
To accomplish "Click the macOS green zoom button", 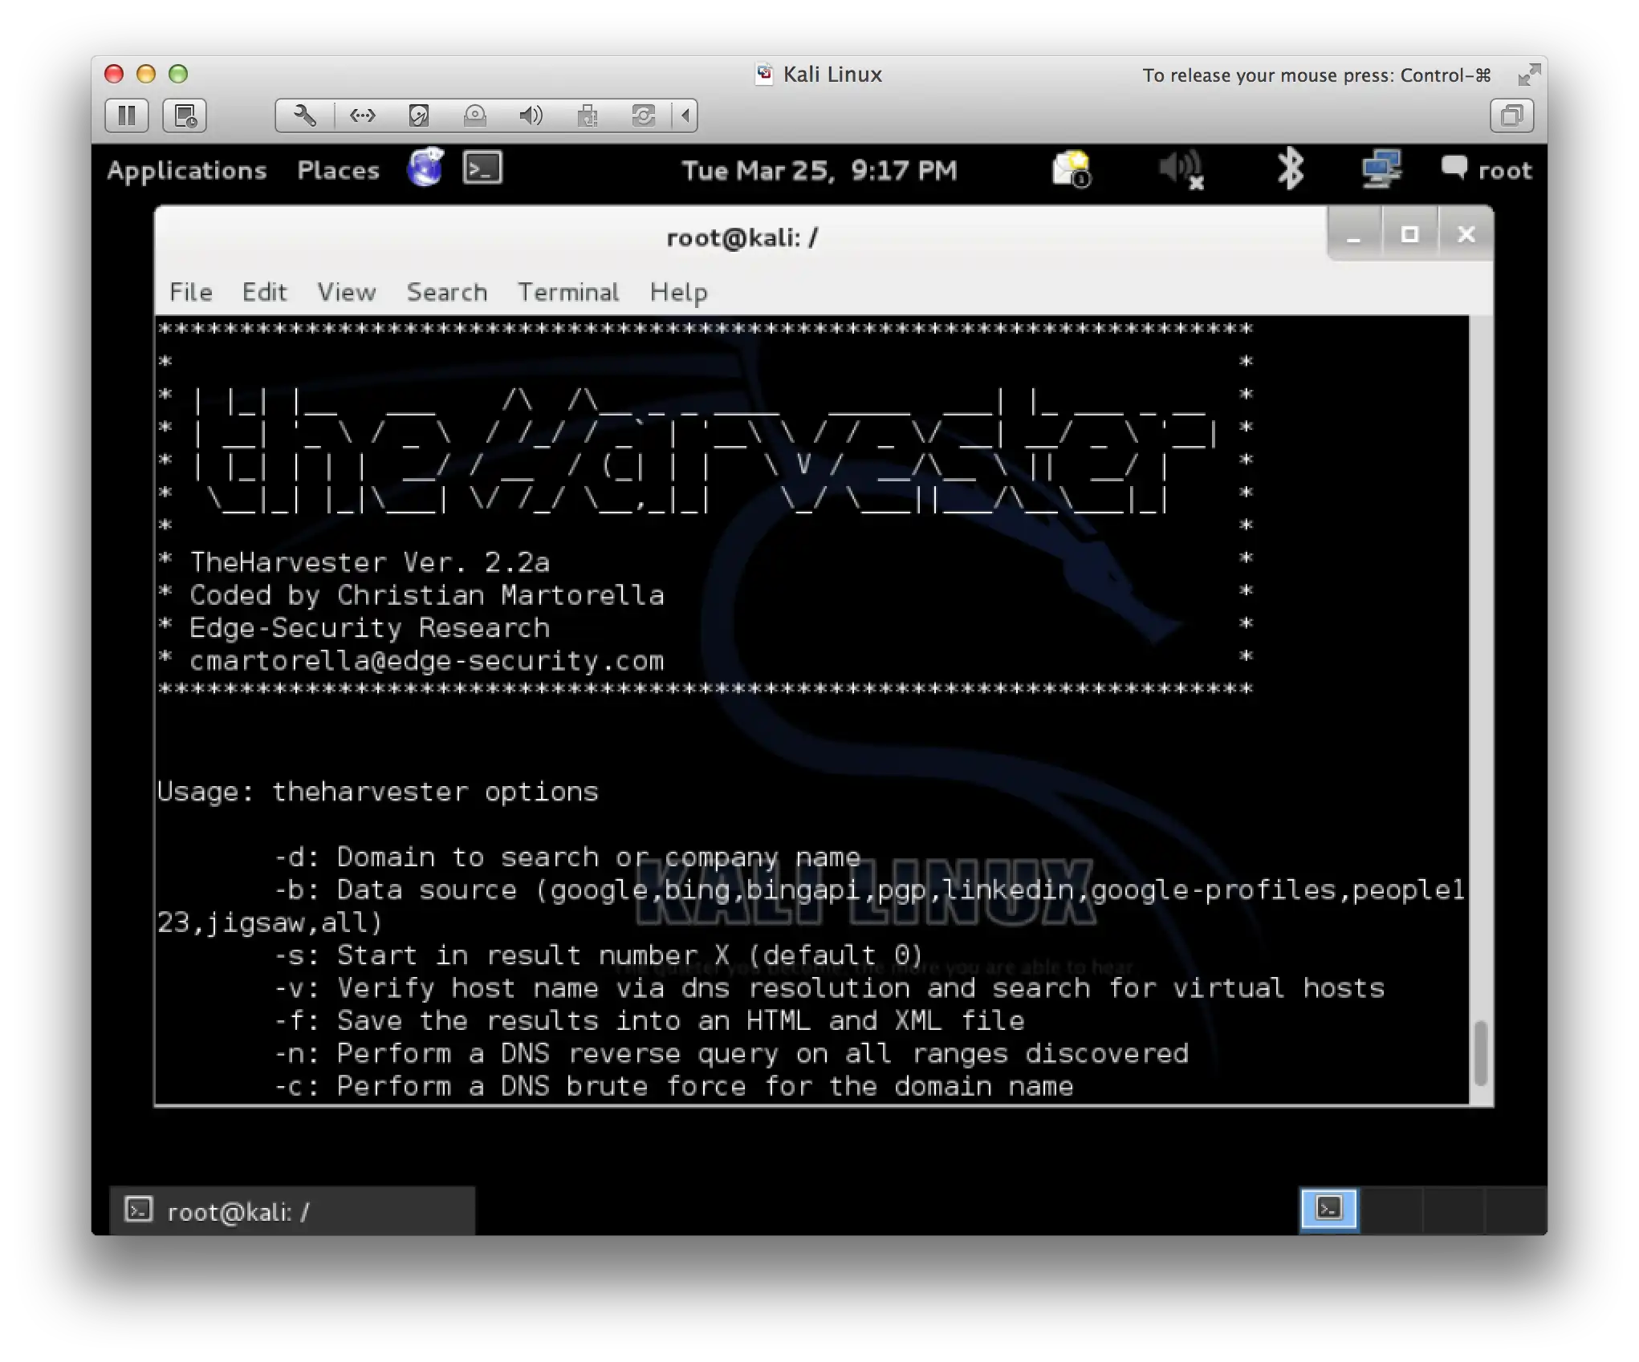I will coord(178,74).
